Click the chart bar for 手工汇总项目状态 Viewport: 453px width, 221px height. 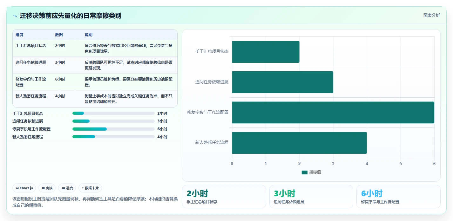click(x=266, y=52)
